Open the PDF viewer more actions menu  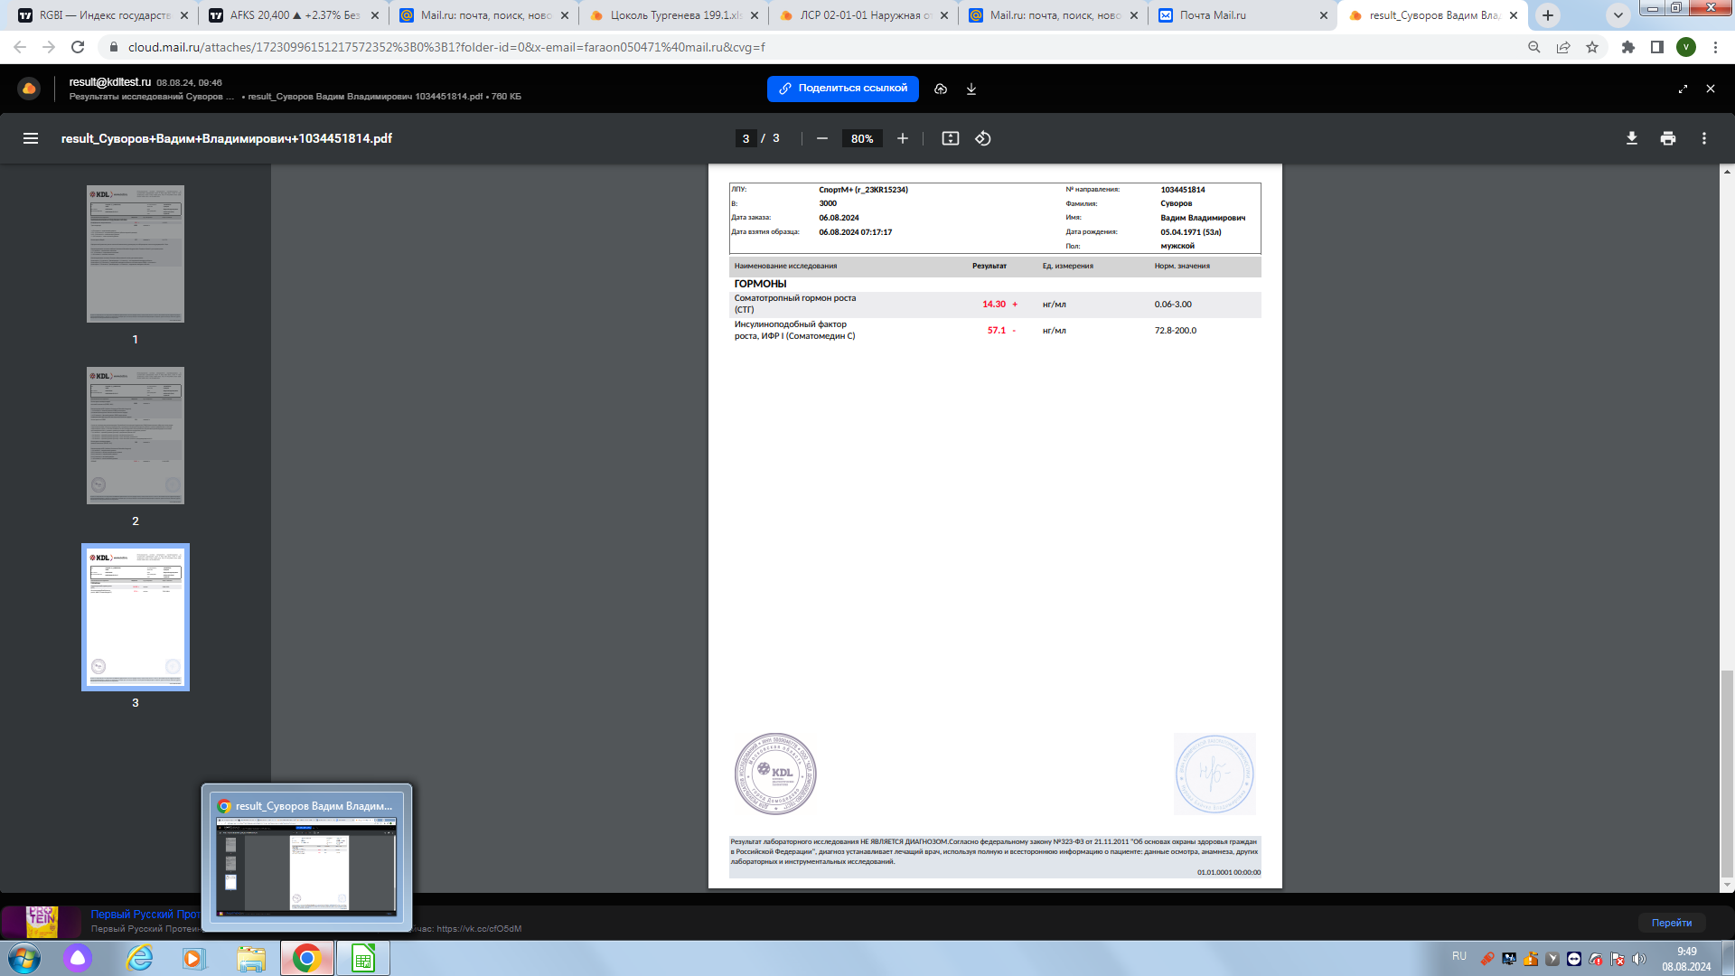[1703, 138]
